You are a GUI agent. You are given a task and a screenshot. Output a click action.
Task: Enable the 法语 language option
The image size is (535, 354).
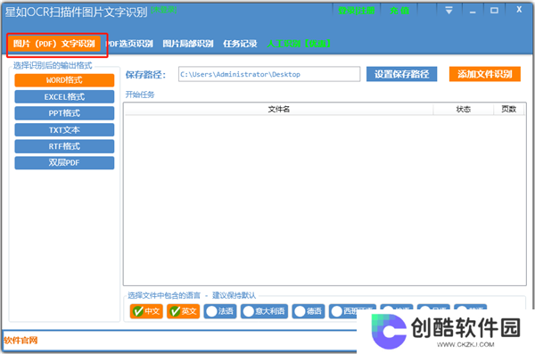pyautogui.click(x=220, y=311)
